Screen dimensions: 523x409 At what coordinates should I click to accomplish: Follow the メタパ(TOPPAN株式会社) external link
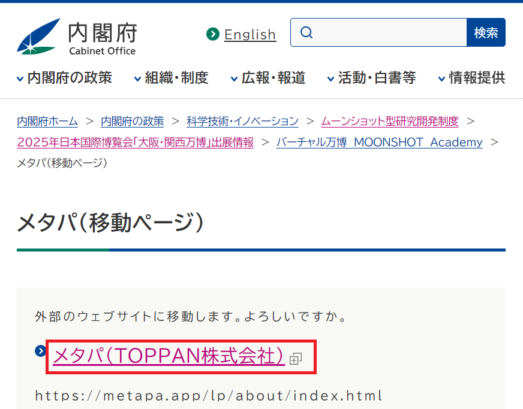tap(169, 356)
